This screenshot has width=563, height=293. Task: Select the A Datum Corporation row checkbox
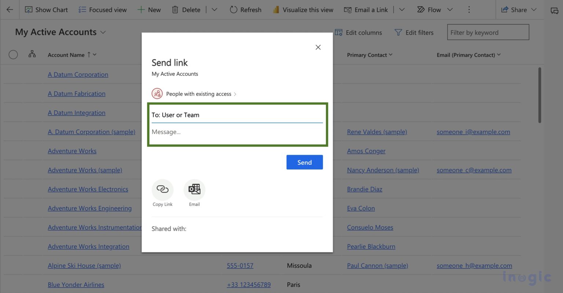tap(13, 74)
